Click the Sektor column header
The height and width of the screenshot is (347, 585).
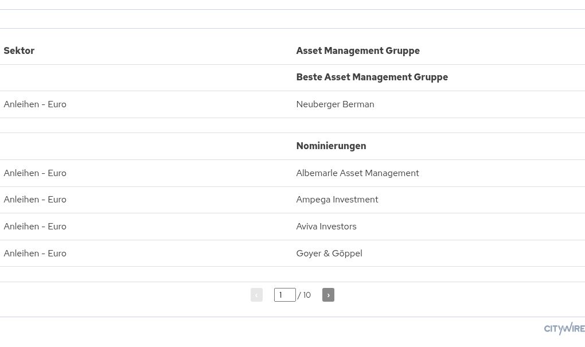tap(19, 50)
